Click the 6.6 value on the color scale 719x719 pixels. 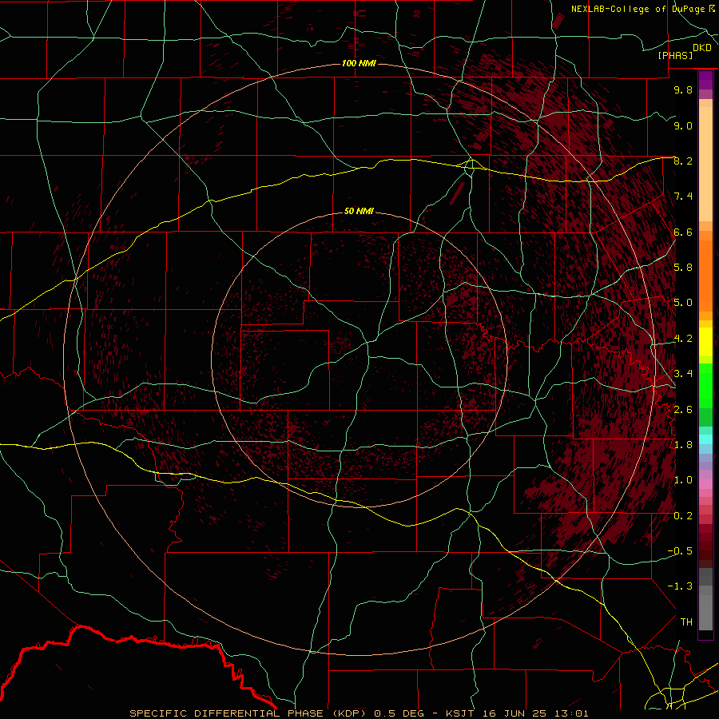683,232
